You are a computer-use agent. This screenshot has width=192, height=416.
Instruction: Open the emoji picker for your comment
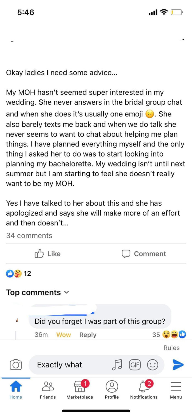(153, 365)
